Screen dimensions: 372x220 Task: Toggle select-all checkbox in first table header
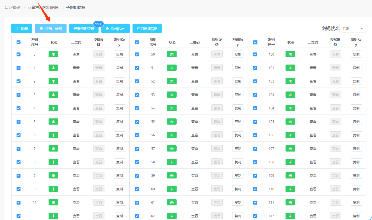pos(19,42)
